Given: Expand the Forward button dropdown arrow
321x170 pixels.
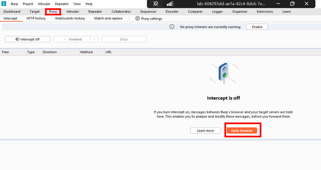Looking at the screenshot, I should (94, 39).
